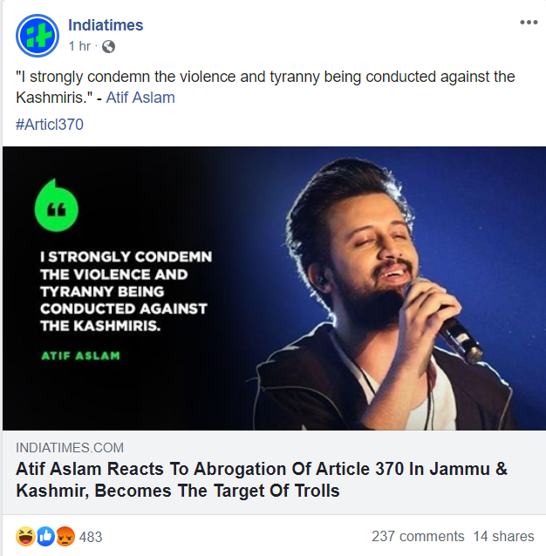Image resolution: width=546 pixels, height=556 pixels.
Task: Click the Atif Aslam name link in the post text
Action: [140, 98]
